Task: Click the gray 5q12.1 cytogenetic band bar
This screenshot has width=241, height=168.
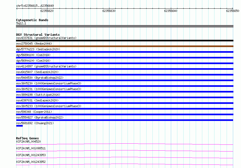Action: pyautogui.click(x=125, y=26)
